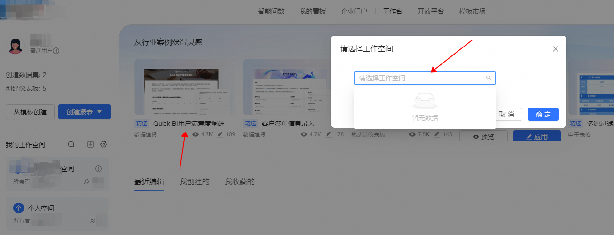The image size is (614, 235).
Task: Click the search icon in workspace selector
Action: pos(489,78)
